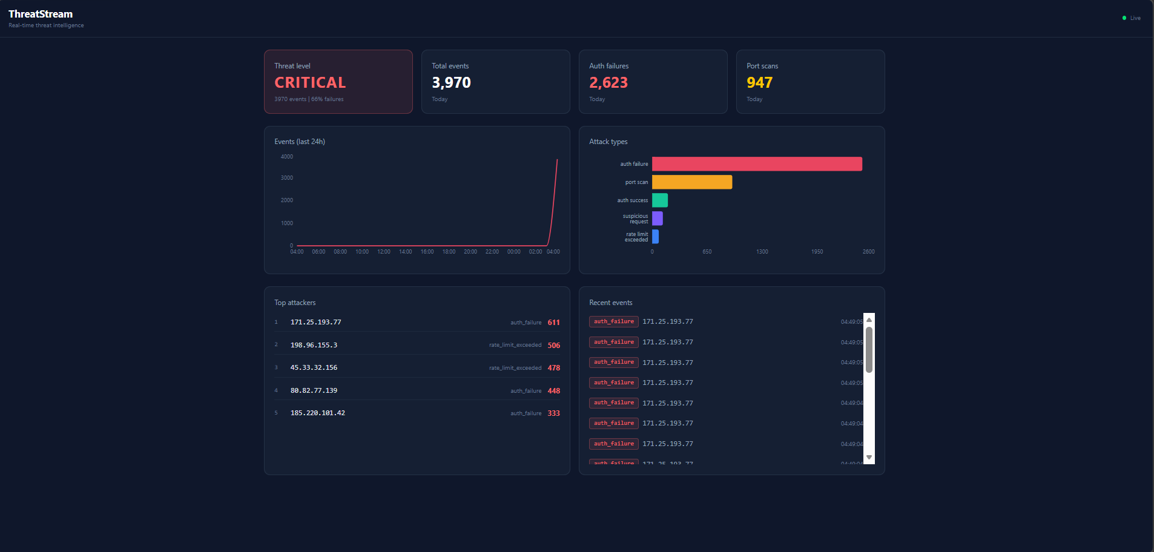Click the scrollbar down arrow in Recent events
1154x552 pixels.
(x=869, y=458)
